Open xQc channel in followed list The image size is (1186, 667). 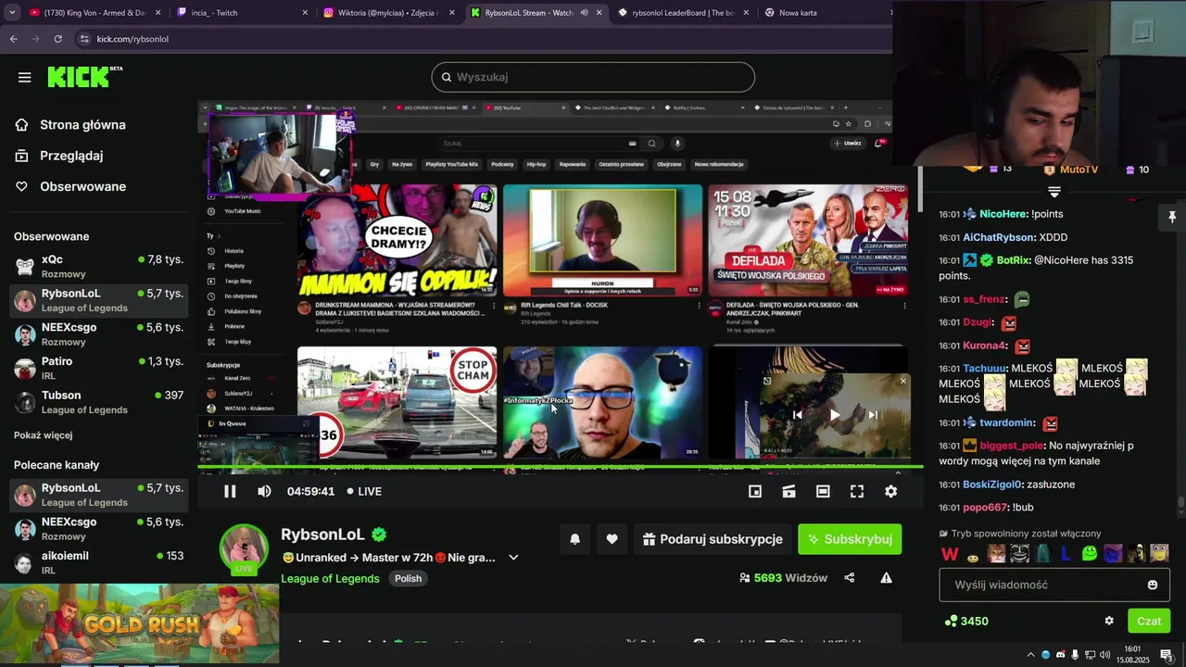click(x=99, y=266)
